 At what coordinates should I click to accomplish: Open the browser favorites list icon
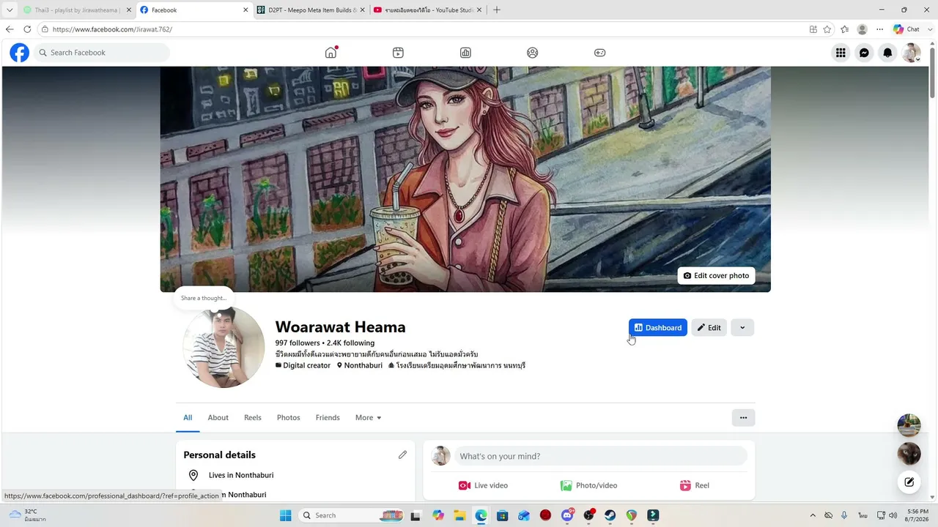pos(845,29)
